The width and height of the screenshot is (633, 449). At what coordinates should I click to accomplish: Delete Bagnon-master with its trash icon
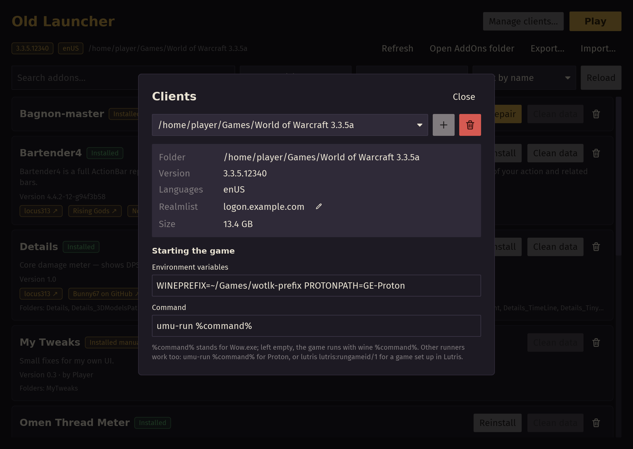tap(596, 114)
